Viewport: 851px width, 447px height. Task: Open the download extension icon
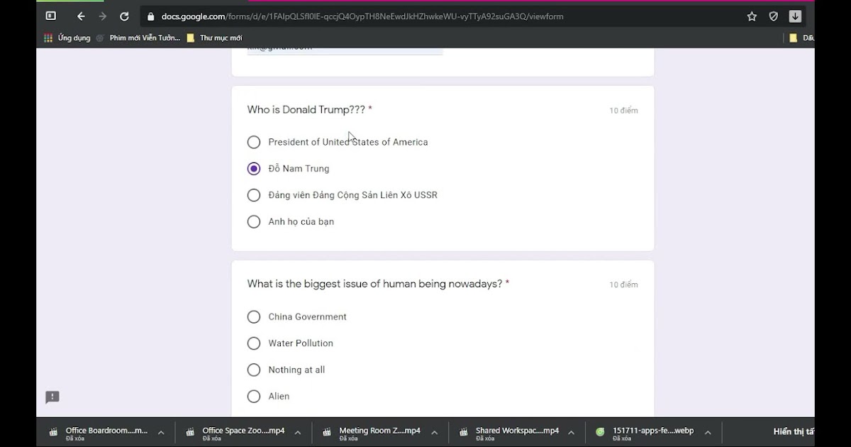(795, 16)
